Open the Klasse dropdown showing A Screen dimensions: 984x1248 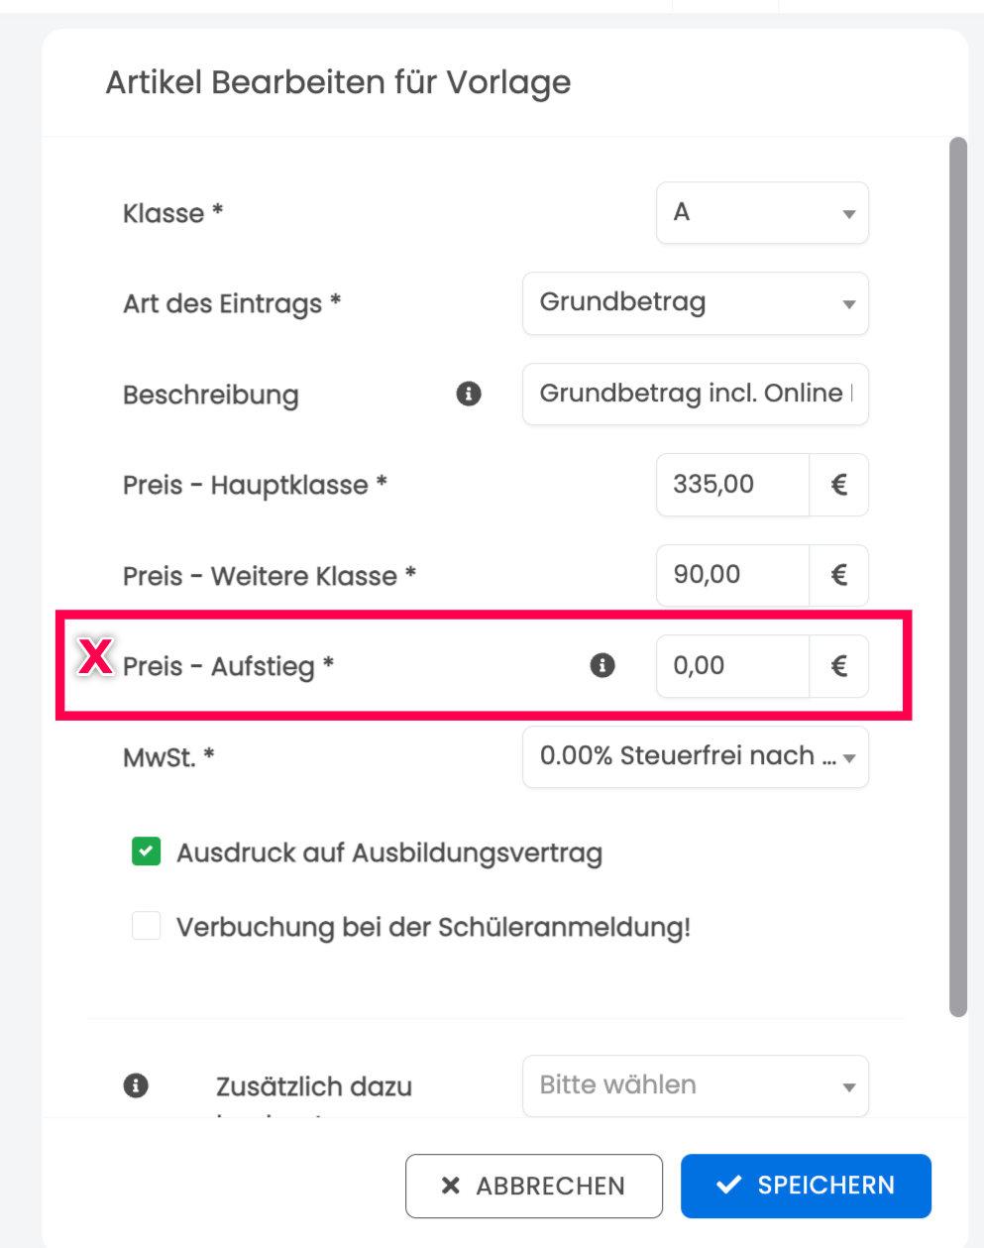click(762, 213)
